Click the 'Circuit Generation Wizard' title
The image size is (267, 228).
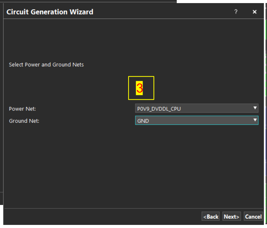[x=50, y=12]
